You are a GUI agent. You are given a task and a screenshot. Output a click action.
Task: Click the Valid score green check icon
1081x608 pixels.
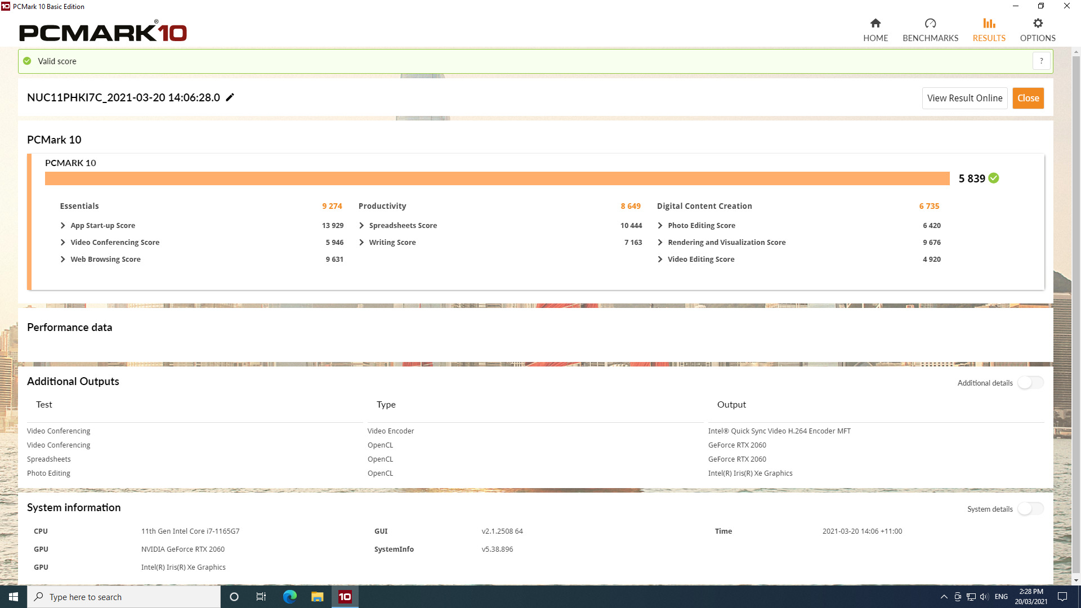point(27,61)
